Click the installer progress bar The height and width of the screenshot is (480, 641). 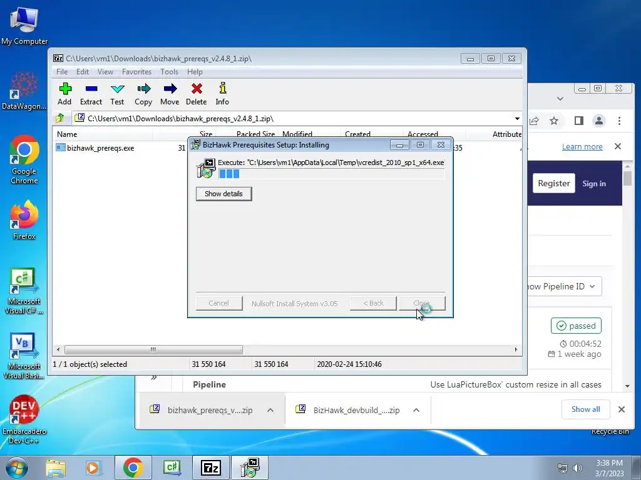point(331,174)
